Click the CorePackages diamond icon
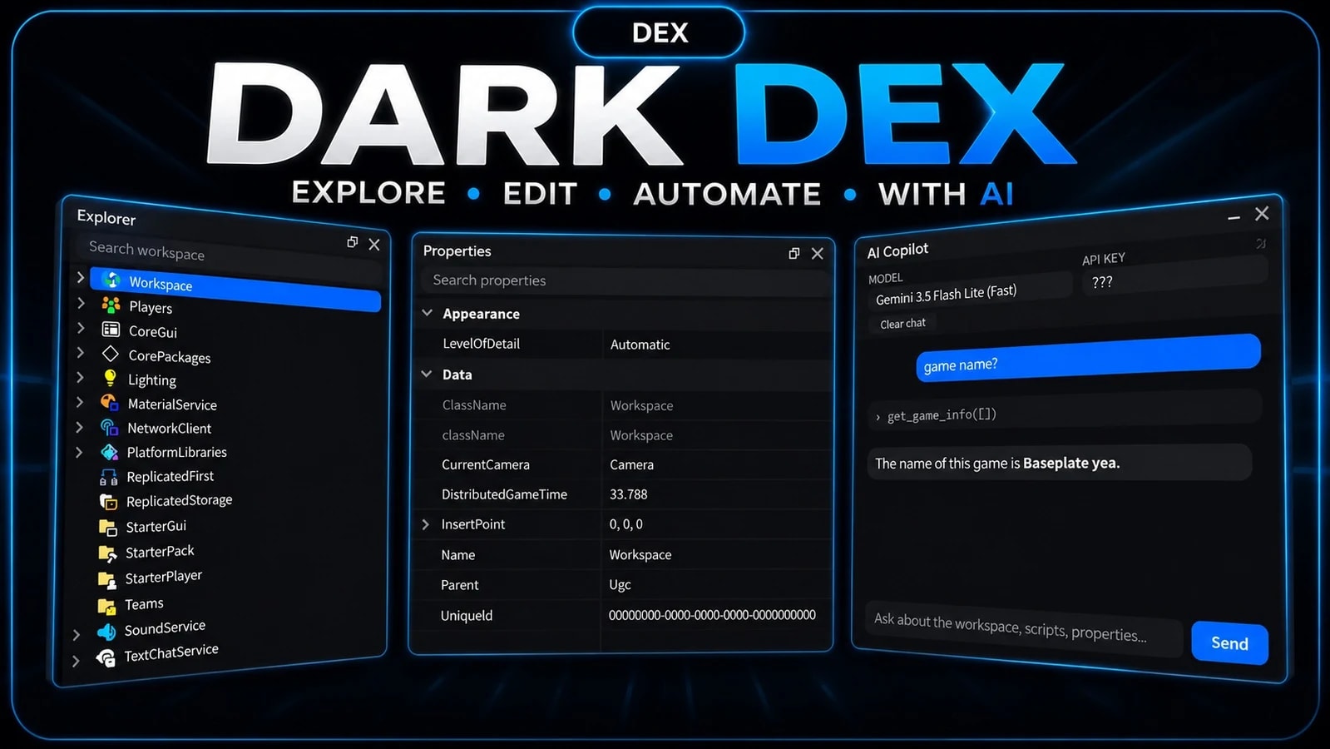Viewport: 1330px width, 749px height. (111, 354)
